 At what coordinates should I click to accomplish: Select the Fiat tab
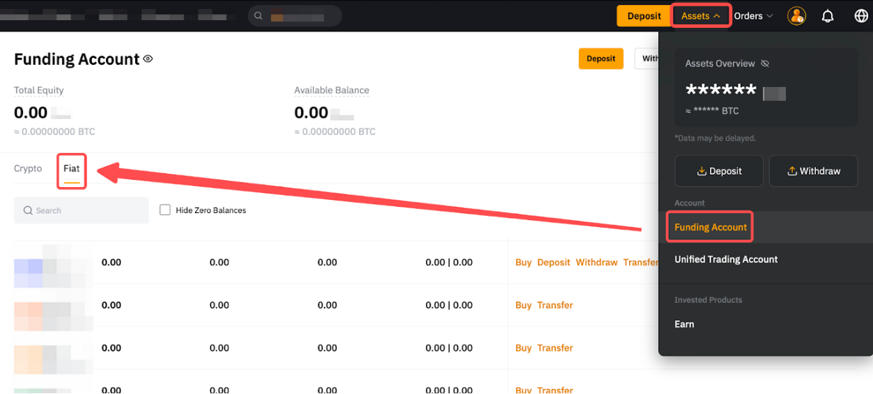pos(72,168)
